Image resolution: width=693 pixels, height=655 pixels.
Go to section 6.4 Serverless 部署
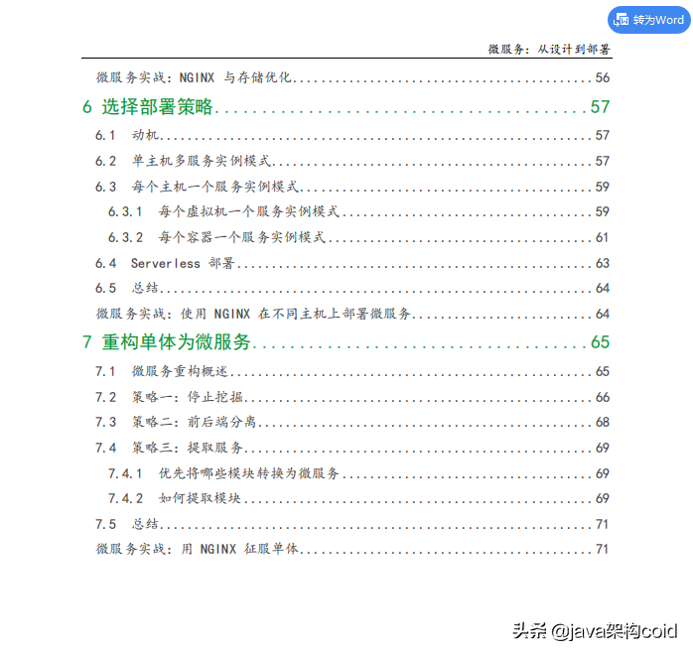[x=352, y=263]
